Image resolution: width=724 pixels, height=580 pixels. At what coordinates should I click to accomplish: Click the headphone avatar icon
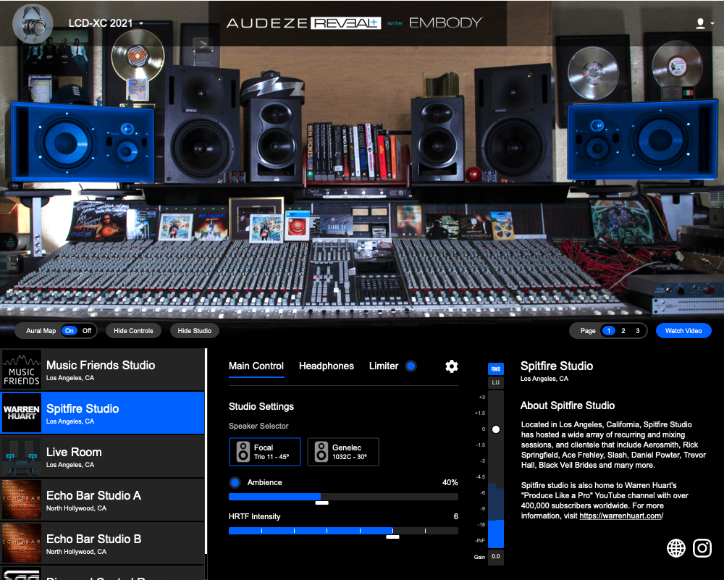click(x=33, y=23)
